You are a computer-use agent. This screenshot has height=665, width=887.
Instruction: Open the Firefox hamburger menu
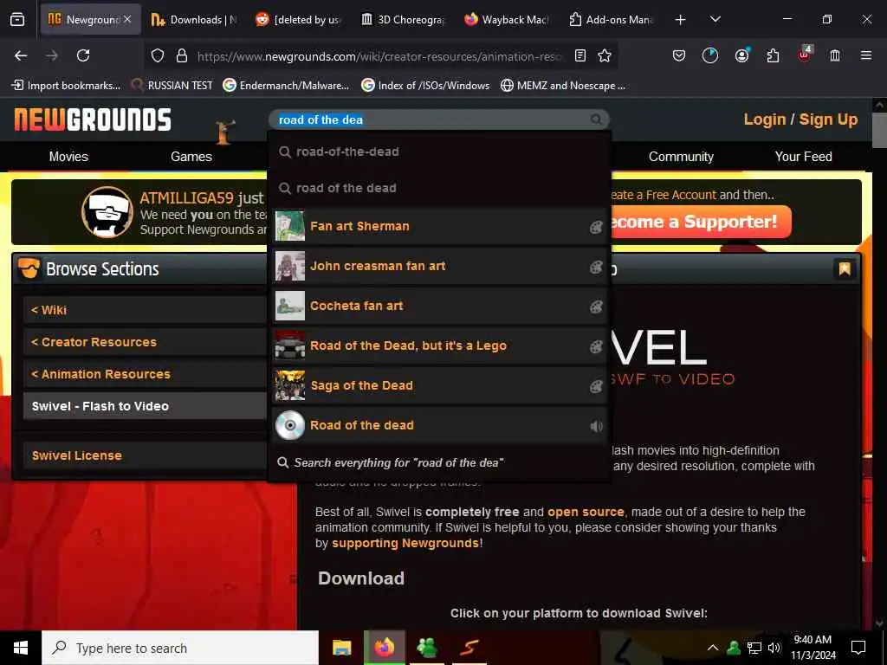(x=866, y=55)
